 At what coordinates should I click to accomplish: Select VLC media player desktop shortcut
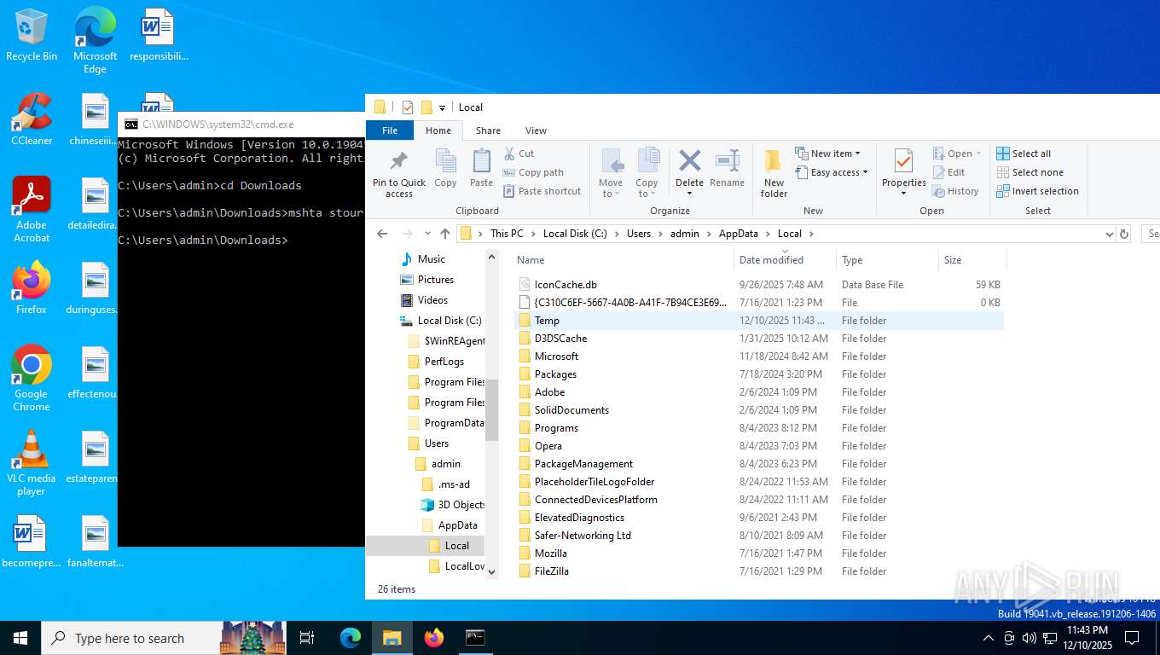(x=32, y=463)
